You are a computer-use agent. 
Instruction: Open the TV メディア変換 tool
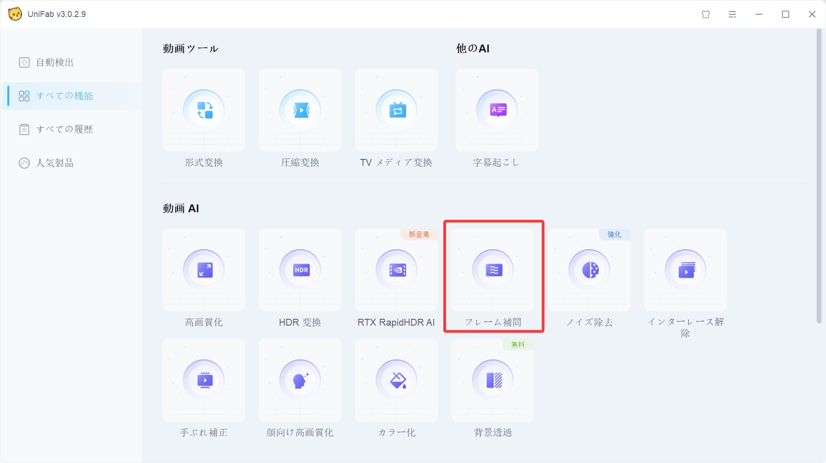click(x=396, y=110)
